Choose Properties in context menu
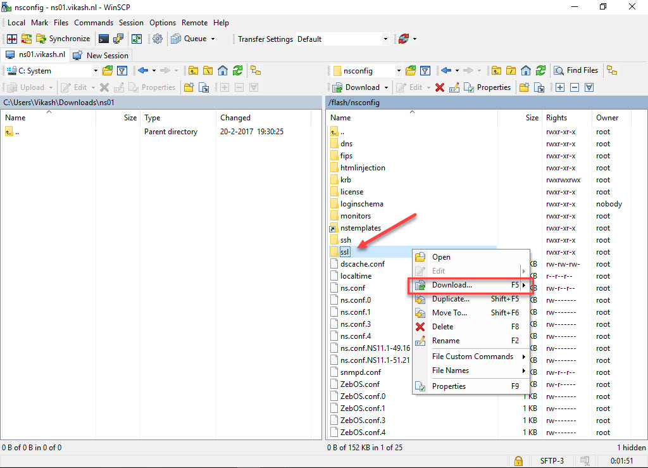This screenshot has width=648, height=468. 471,386
